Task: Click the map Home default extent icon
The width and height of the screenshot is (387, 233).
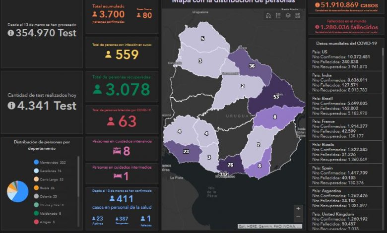Action: coord(268,15)
